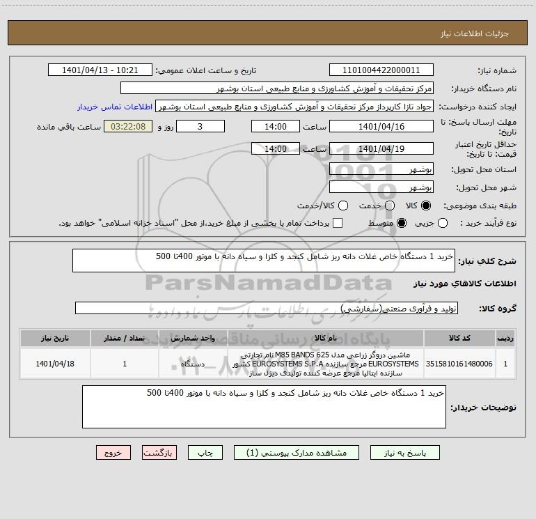The image size is (536, 519).
Task: Click the response deadline date 1401/04/16
Action: coord(381,126)
